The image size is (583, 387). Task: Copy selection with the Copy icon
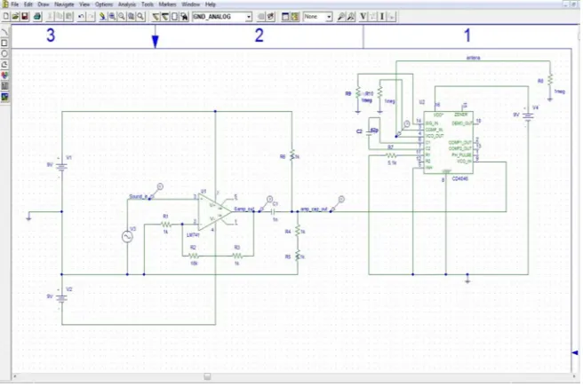(x=60, y=17)
